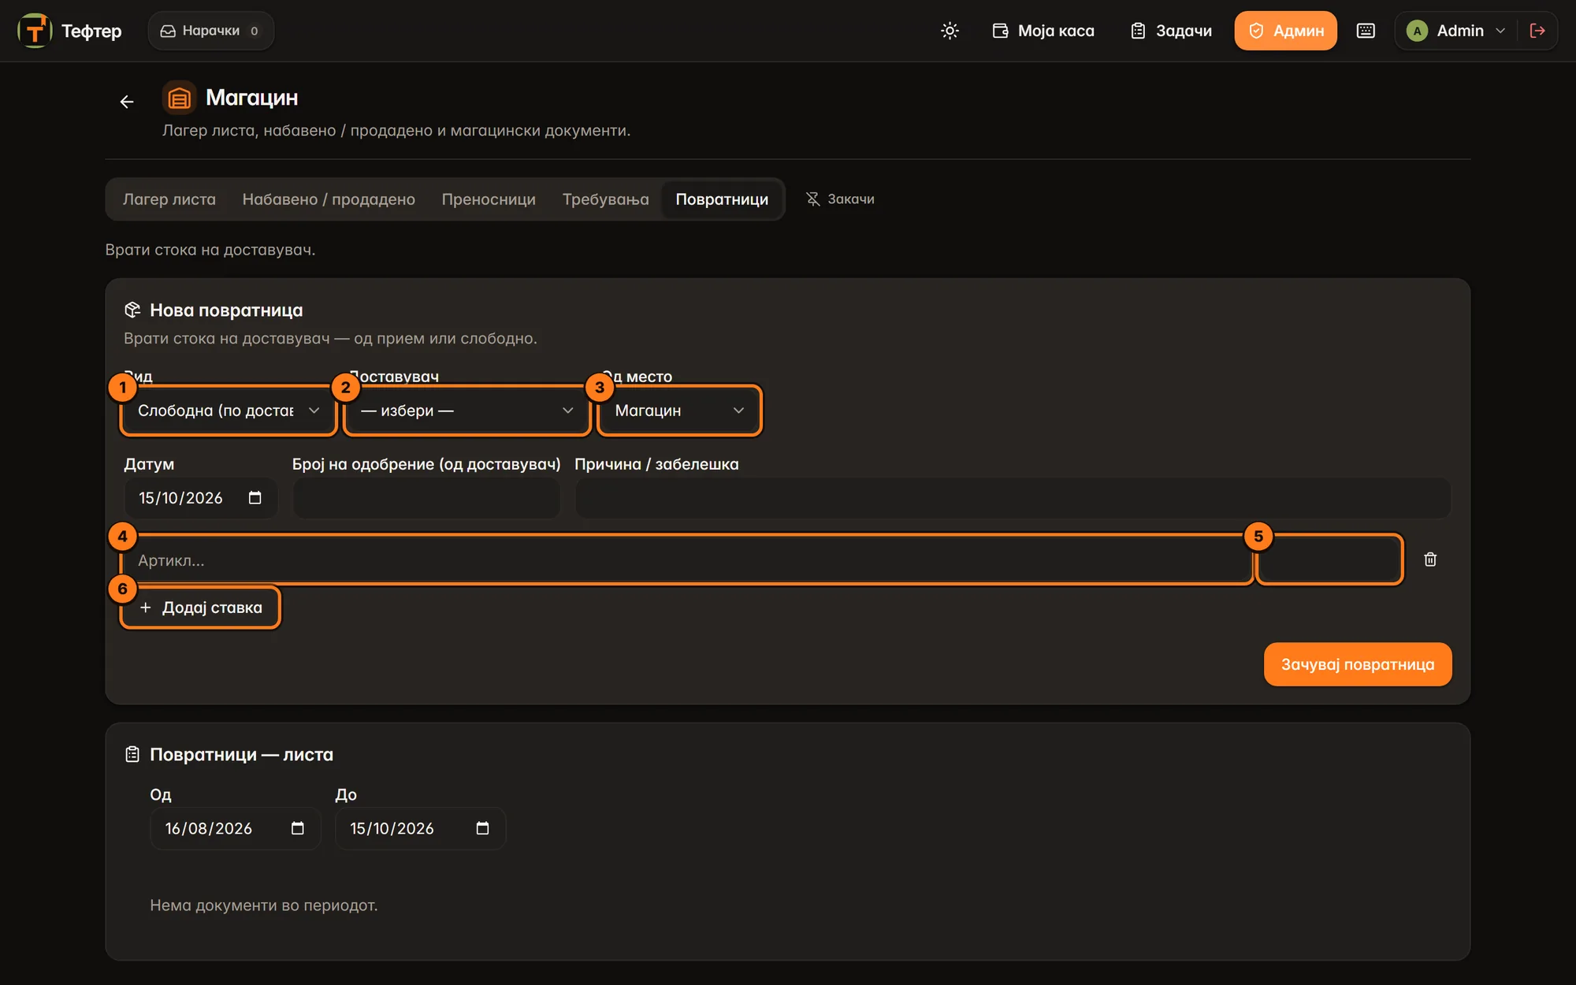
Task: Click the Закачи pin button
Action: pos(840,199)
